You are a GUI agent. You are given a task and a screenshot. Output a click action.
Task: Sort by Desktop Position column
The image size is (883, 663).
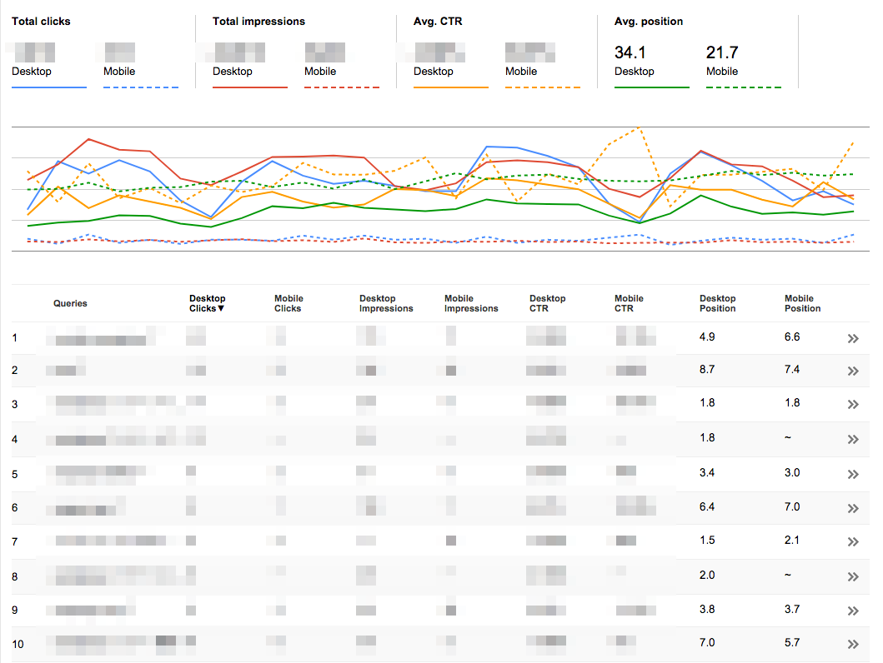[x=717, y=303]
